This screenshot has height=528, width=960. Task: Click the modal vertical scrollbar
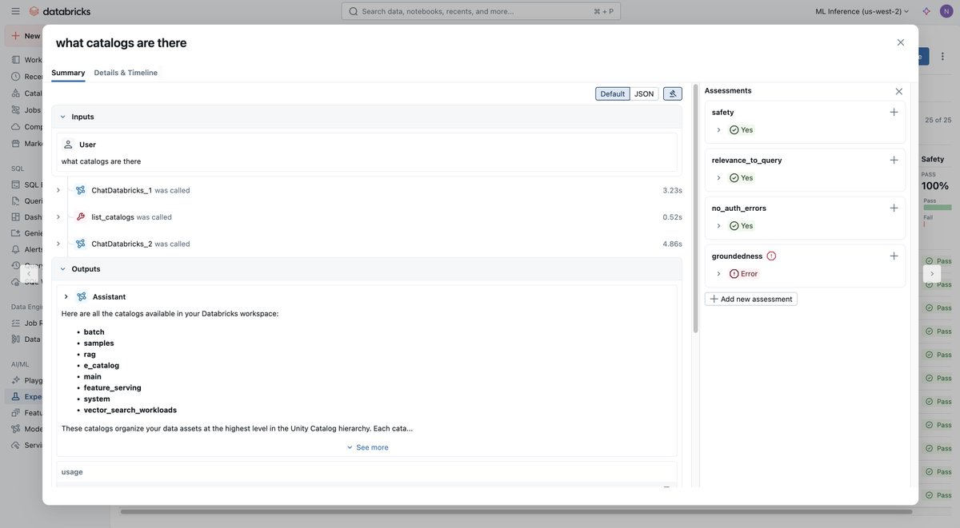coord(695,208)
